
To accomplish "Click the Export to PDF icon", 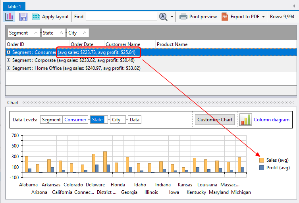I will (x=225, y=17).
